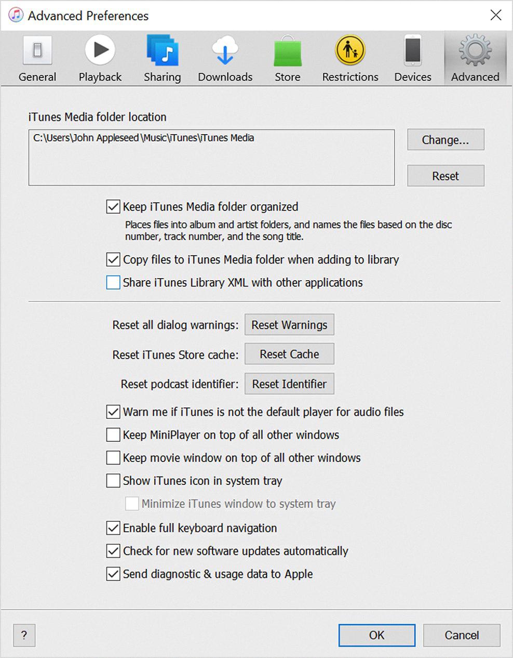Viewport: 513px width, 658px height.
Task: Disable Send diagnostic & usage data
Action: coord(113,574)
